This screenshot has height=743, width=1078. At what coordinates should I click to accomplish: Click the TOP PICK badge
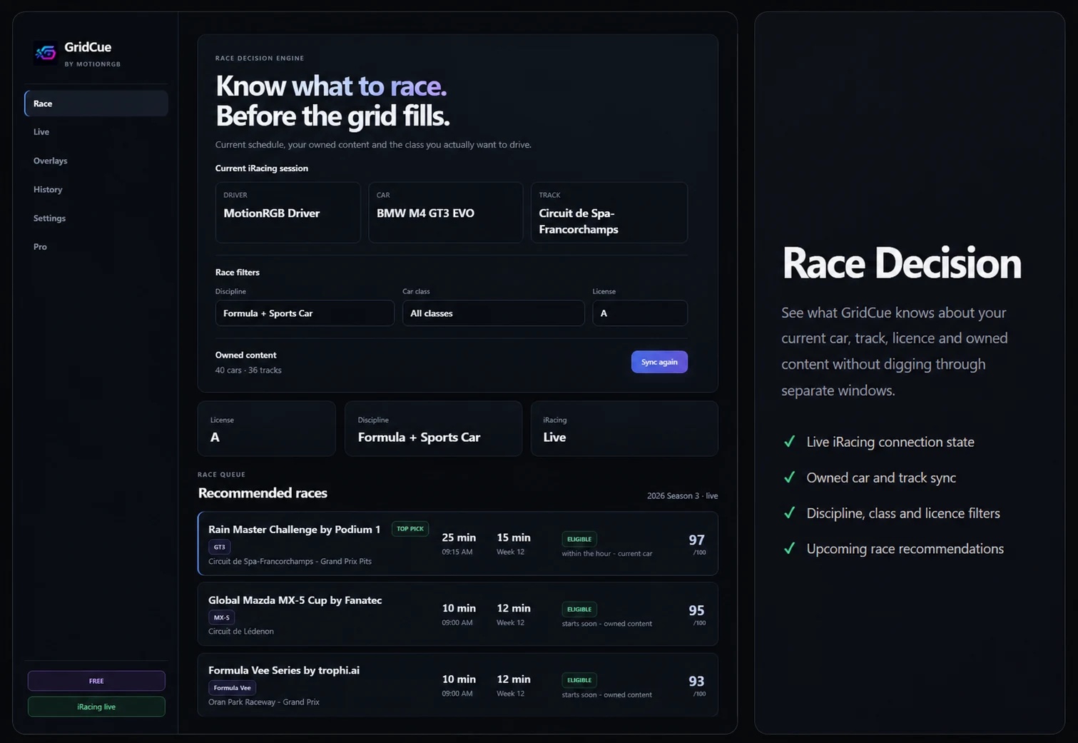coord(410,529)
